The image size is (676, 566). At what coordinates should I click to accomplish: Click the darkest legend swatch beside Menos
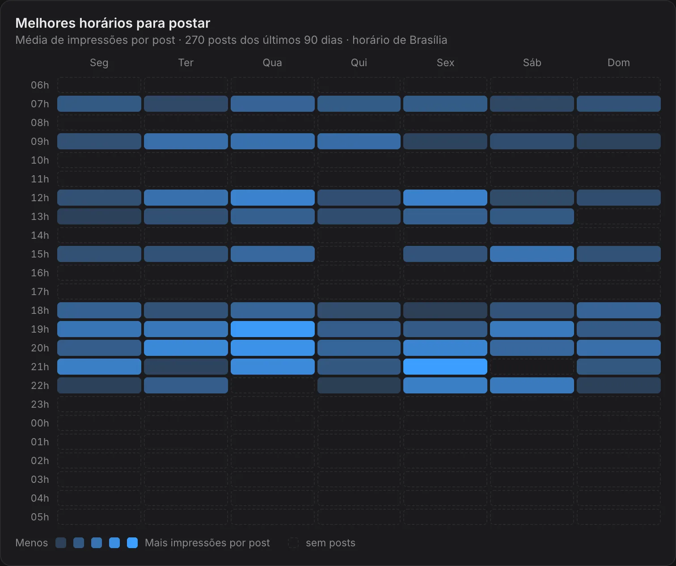(61, 543)
